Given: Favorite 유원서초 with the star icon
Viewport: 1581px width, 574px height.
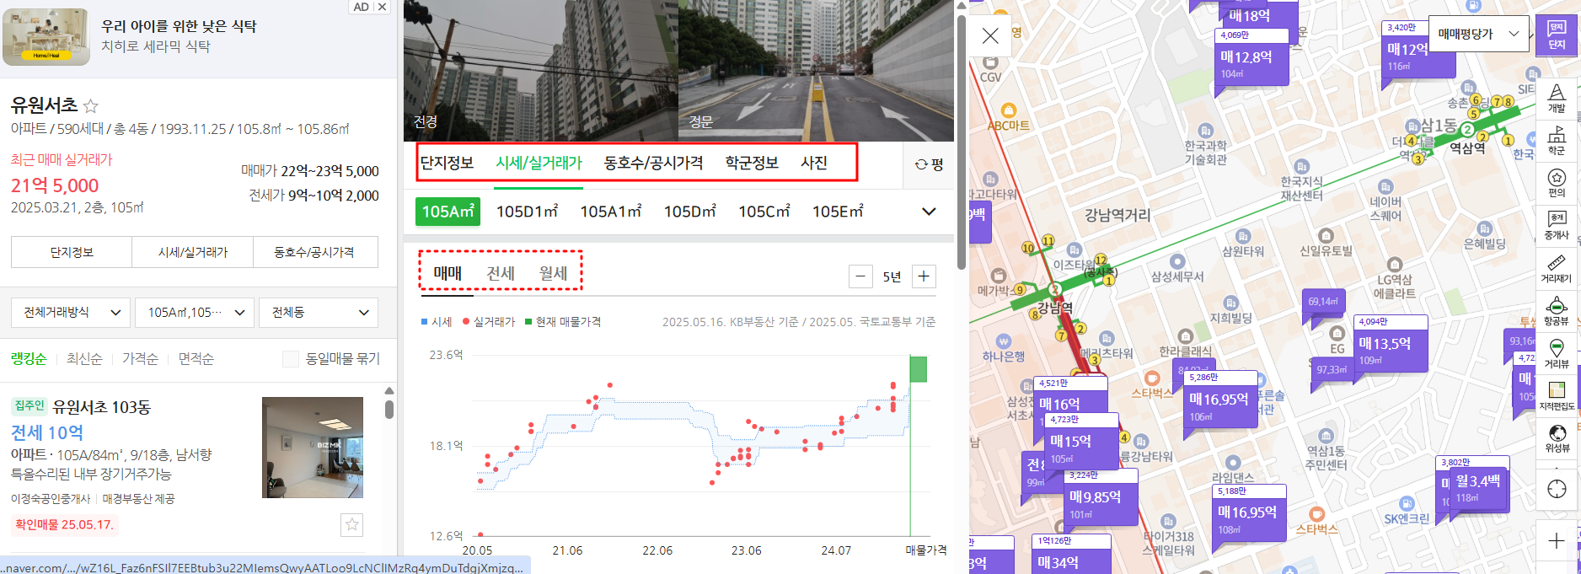Looking at the screenshot, I should 91,106.
